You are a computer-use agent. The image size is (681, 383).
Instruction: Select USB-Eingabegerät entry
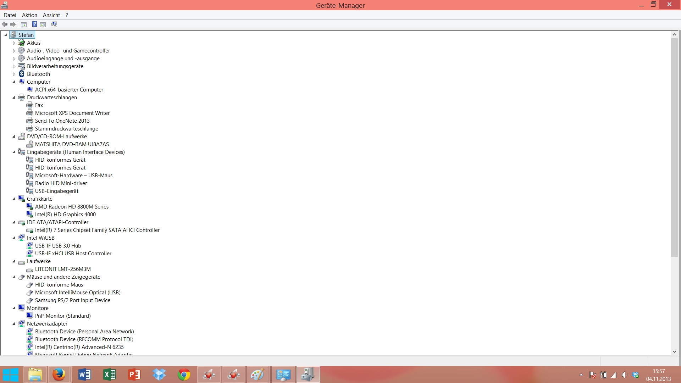[x=57, y=191]
